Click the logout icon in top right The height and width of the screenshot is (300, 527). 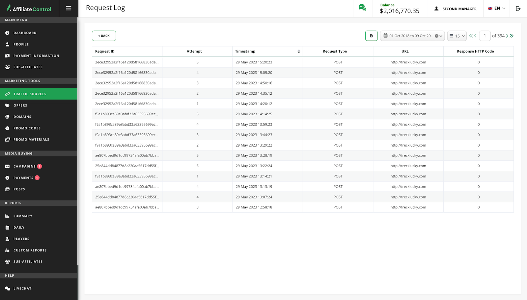pos(518,9)
